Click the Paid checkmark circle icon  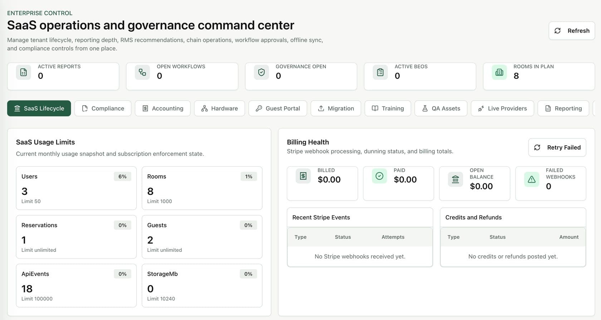click(x=379, y=176)
